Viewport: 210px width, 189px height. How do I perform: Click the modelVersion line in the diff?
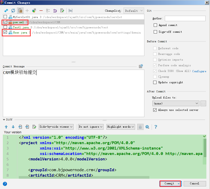click(x=67, y=159)
